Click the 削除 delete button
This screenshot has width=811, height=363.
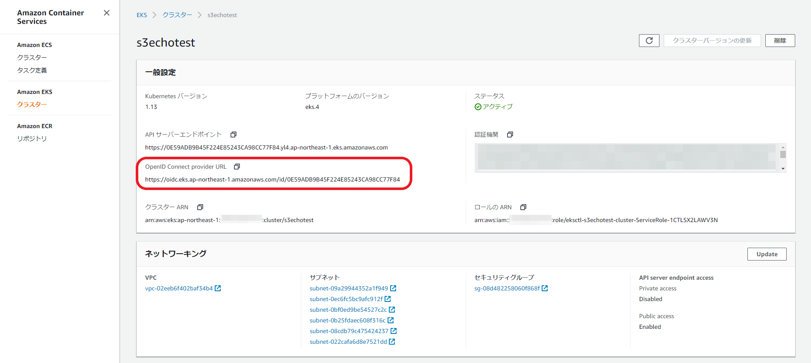tap(780, 41)
